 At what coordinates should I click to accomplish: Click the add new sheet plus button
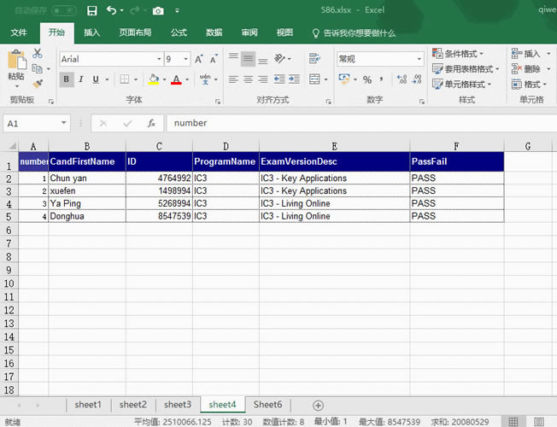318,405
